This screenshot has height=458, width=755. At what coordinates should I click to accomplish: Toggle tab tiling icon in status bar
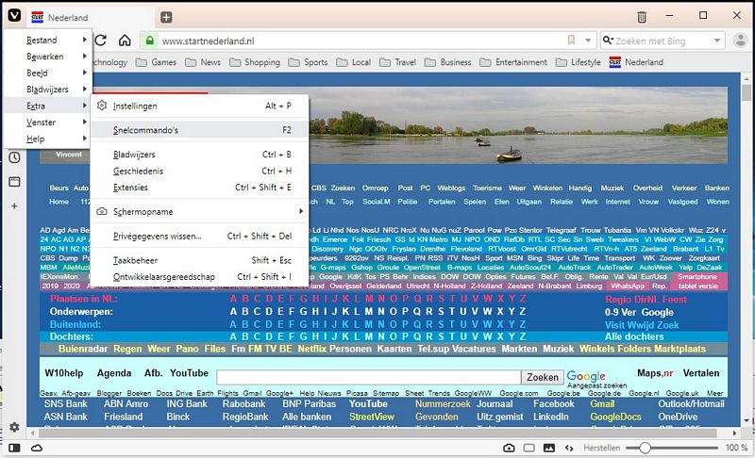click(529, 448)
